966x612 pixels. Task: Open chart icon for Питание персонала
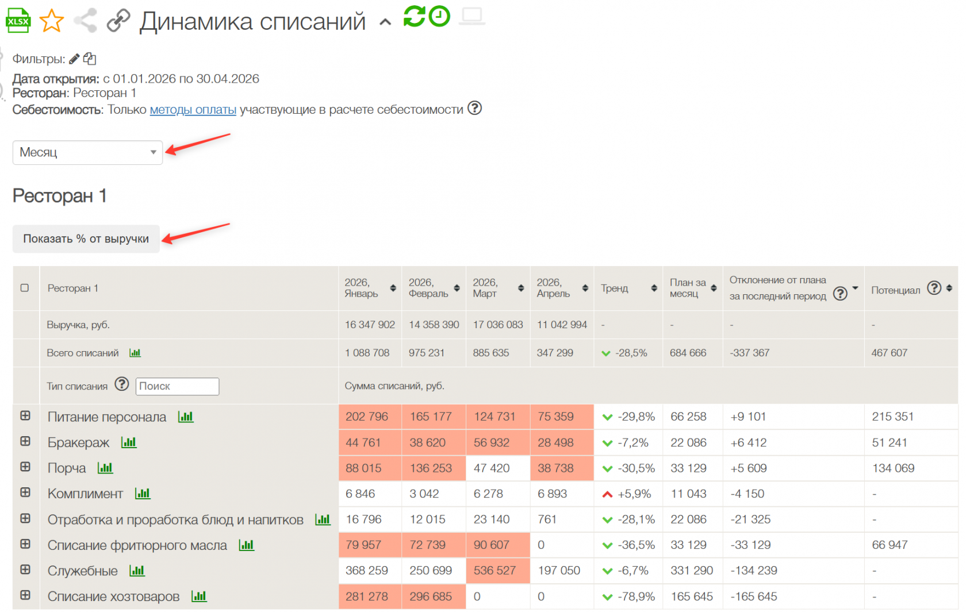[x=186, y=417]
